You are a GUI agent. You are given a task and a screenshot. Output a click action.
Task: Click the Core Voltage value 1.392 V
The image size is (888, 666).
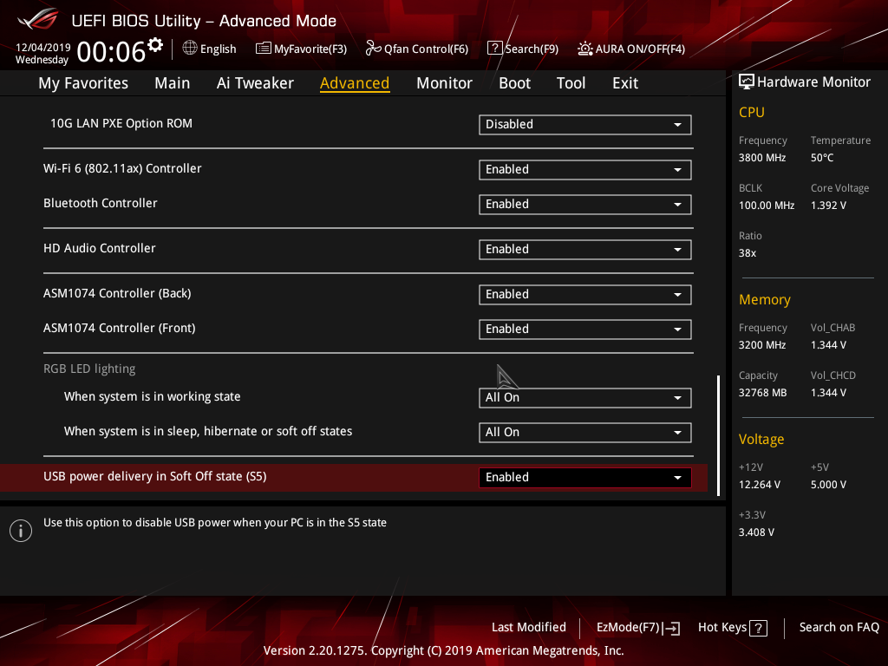pos(828,205)
